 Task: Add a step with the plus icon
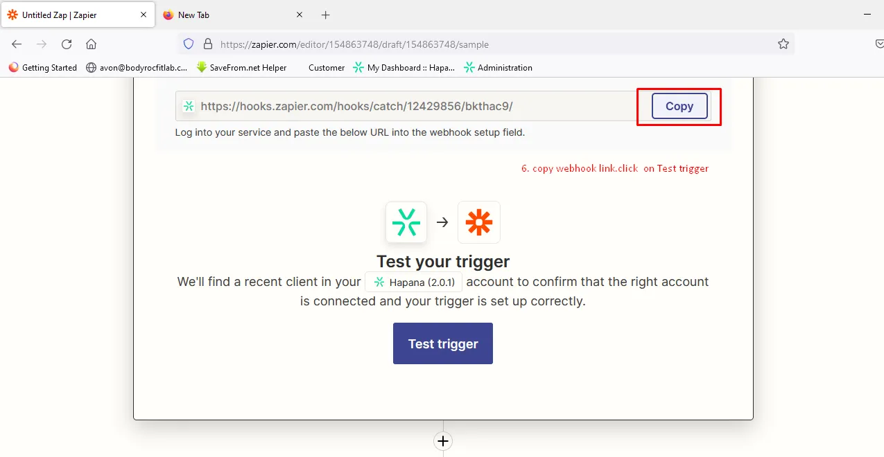coord(443,441)
